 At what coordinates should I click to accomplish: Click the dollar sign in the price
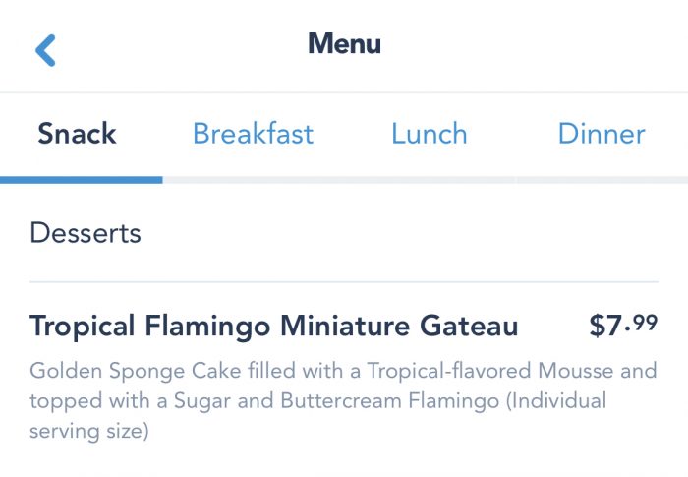click(598, 326)
